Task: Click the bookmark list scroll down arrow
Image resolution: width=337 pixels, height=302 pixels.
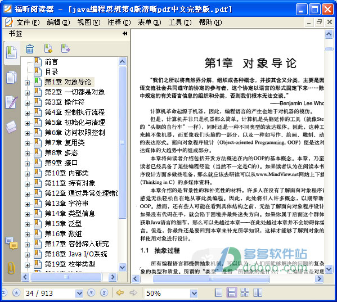Action: (122, 268)
